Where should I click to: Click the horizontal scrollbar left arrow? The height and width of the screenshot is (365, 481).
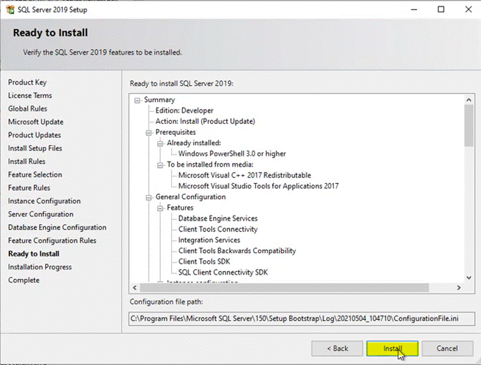[135, 287]
